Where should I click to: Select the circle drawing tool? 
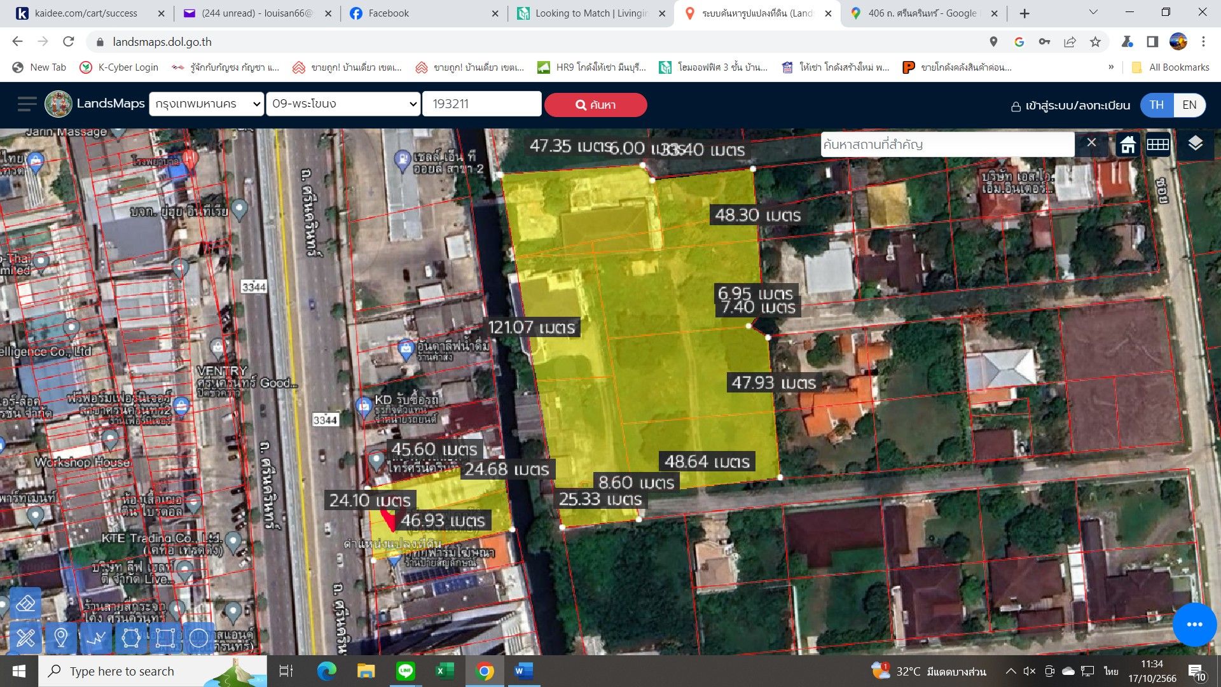pos(199,637)
